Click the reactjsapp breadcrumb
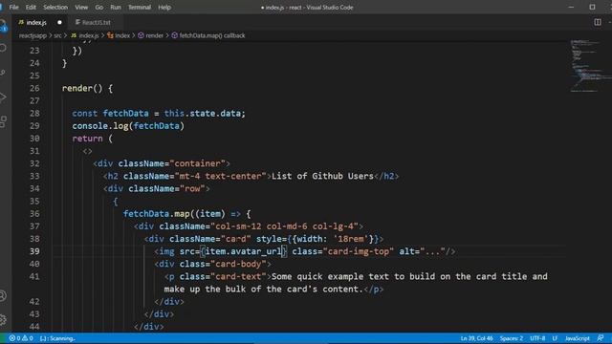 33,35
